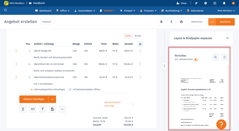The height and width of the screenshot is (131, 239).
Task: Insert separator line element
Action: 62,109
